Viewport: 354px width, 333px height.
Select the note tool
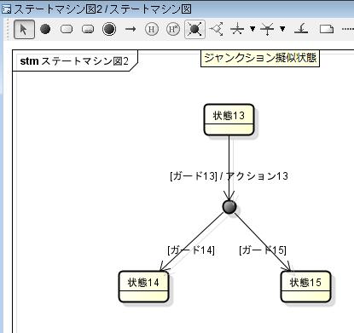point(327,29)
